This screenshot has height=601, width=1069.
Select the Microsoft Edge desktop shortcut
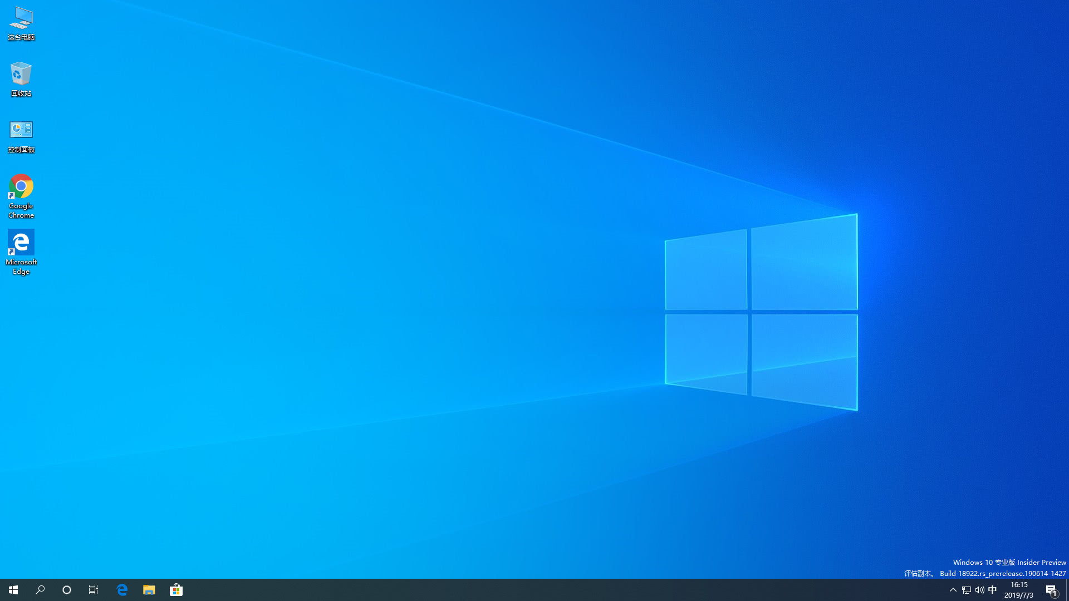[x=21, y=252]
